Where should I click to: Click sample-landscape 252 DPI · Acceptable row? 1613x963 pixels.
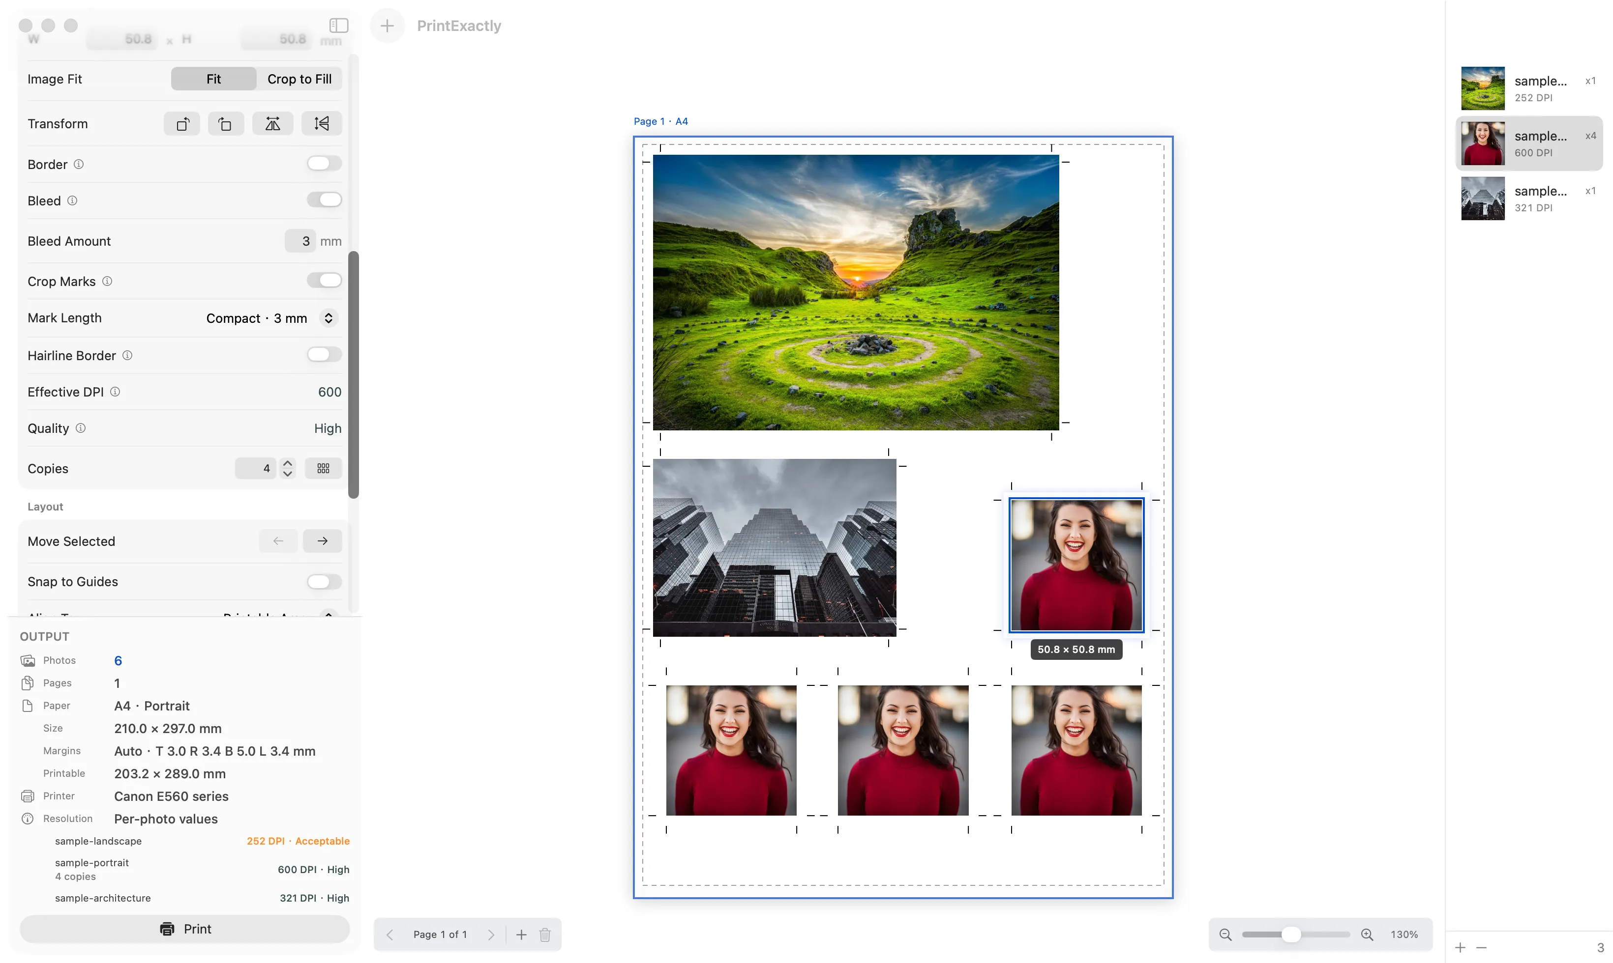click(x=202, y=841)
